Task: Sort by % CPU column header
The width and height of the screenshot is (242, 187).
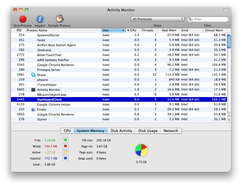Action: pos(133,30)
